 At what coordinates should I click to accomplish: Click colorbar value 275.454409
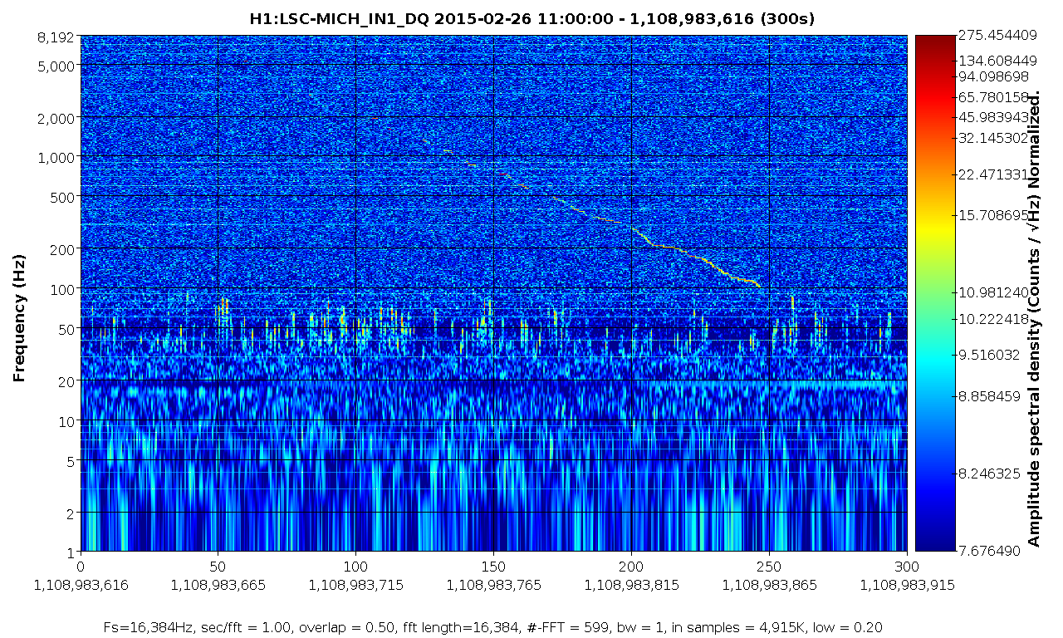997,35
